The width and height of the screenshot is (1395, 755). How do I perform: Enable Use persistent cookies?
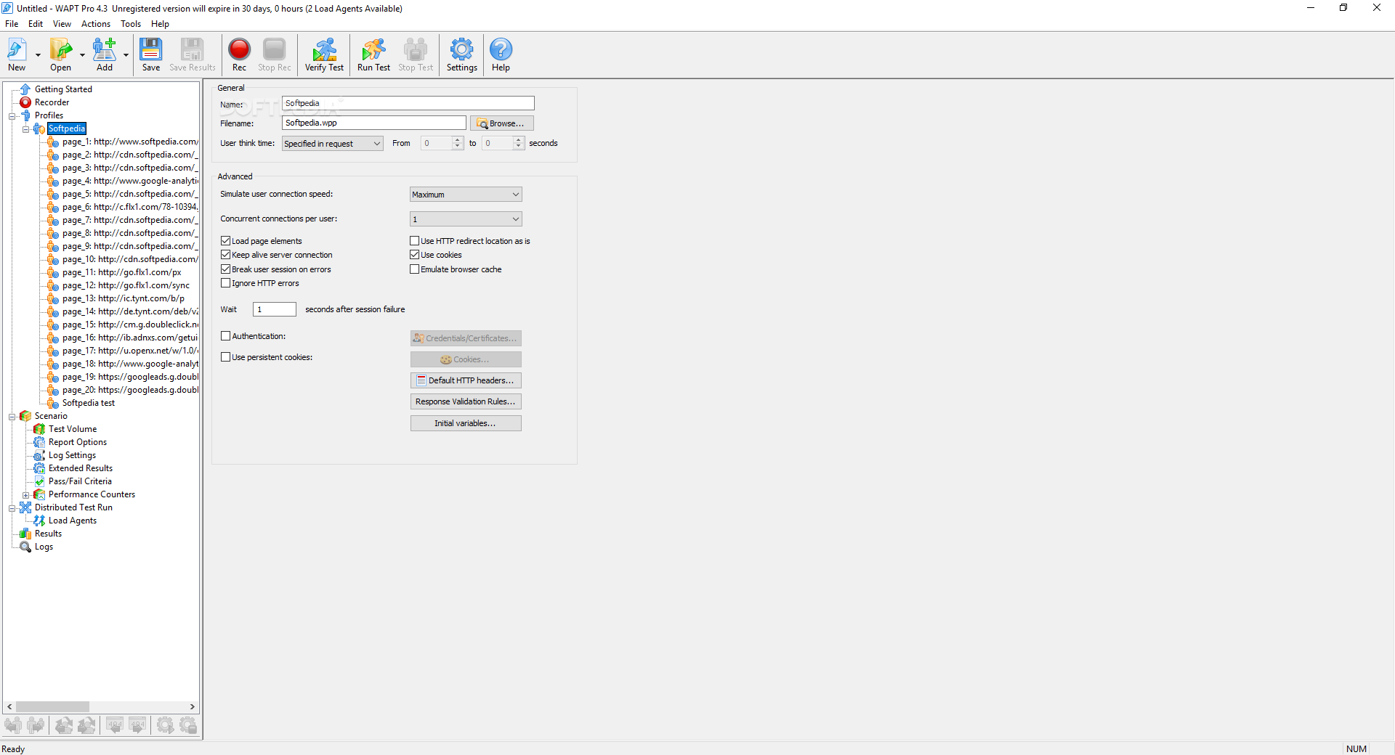(x=225, y=357)
